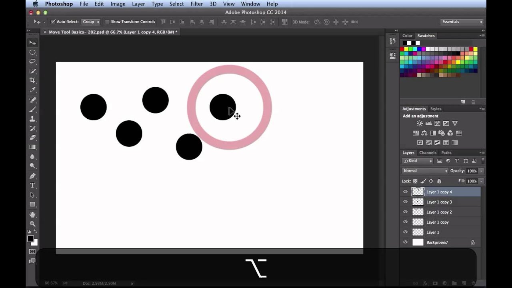The image size is (512, 288).
Task: Select the Path Selection tool
Action: pyautogui.click(x=32, y=195)
